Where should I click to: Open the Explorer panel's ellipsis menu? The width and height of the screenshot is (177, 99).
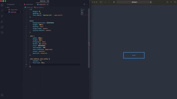pos(20,4)
